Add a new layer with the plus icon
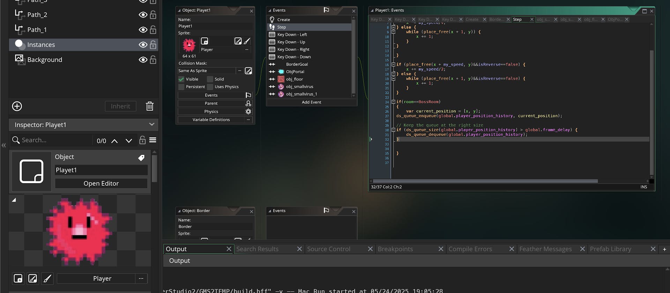The image size is (670, 293). [17, 106]
